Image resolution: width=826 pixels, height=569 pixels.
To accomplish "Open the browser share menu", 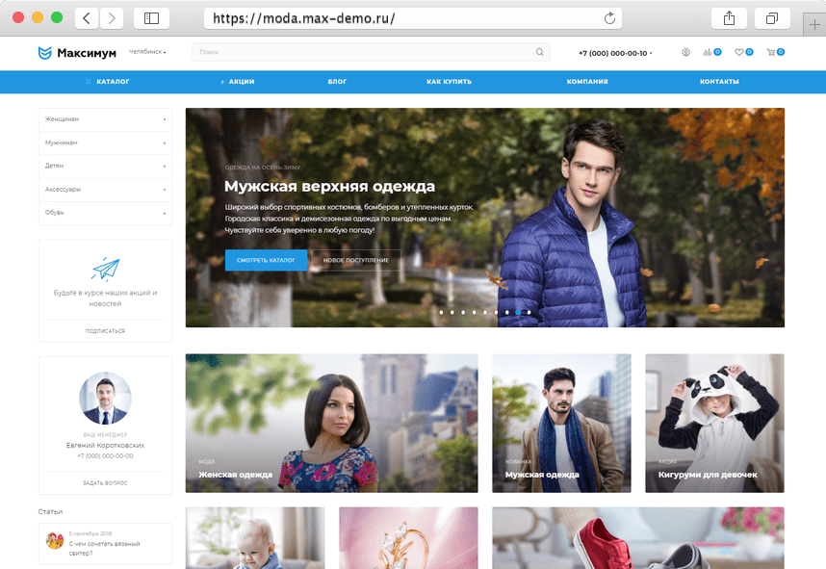I will point(729,18).
